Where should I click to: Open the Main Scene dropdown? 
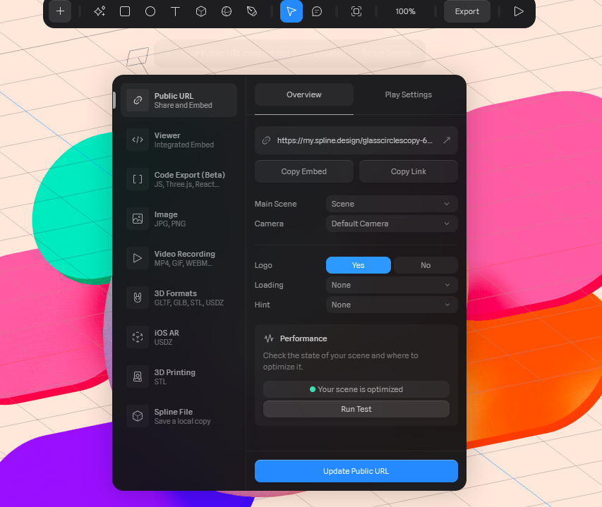(x=391, y=204)
